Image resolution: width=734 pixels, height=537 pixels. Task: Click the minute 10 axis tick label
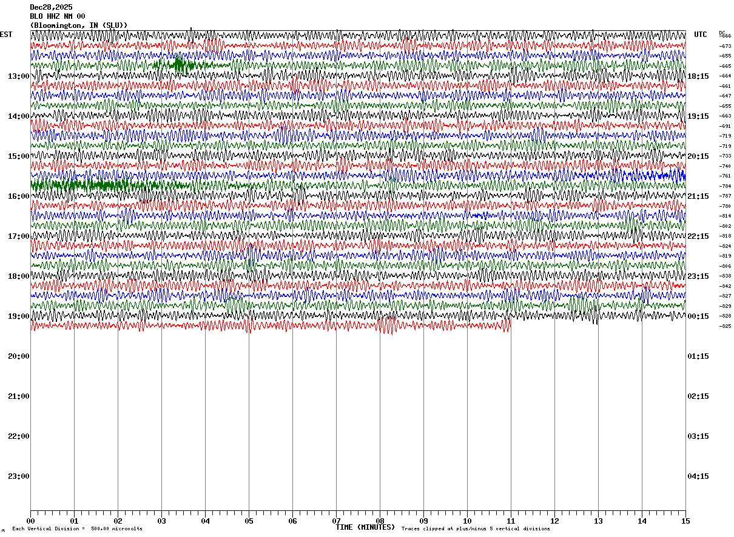[467, 521]
